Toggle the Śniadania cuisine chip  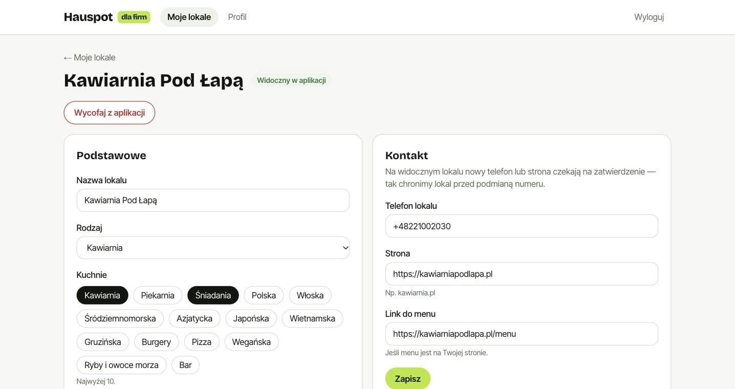tap(213, 295)
